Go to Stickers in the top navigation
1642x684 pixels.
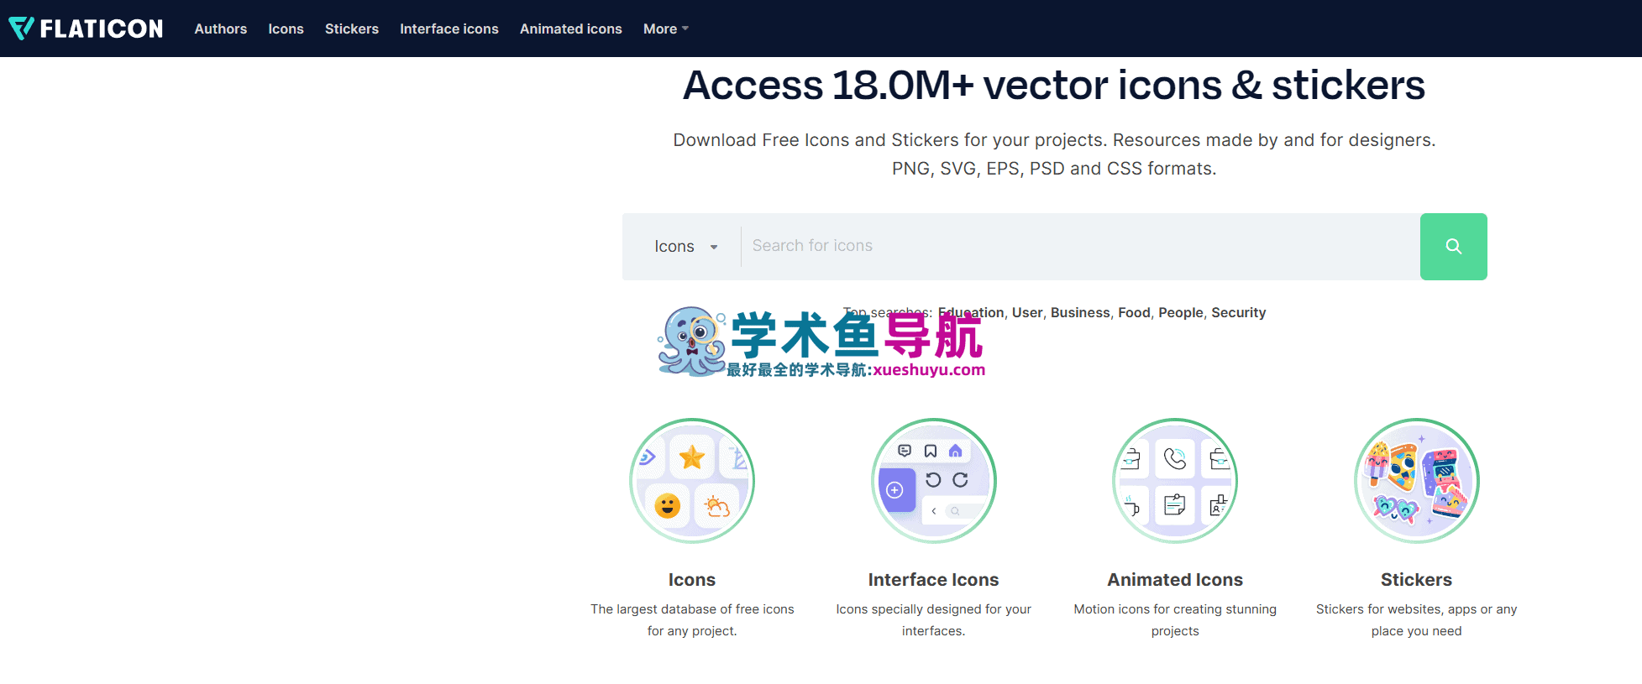pos(352,29)
